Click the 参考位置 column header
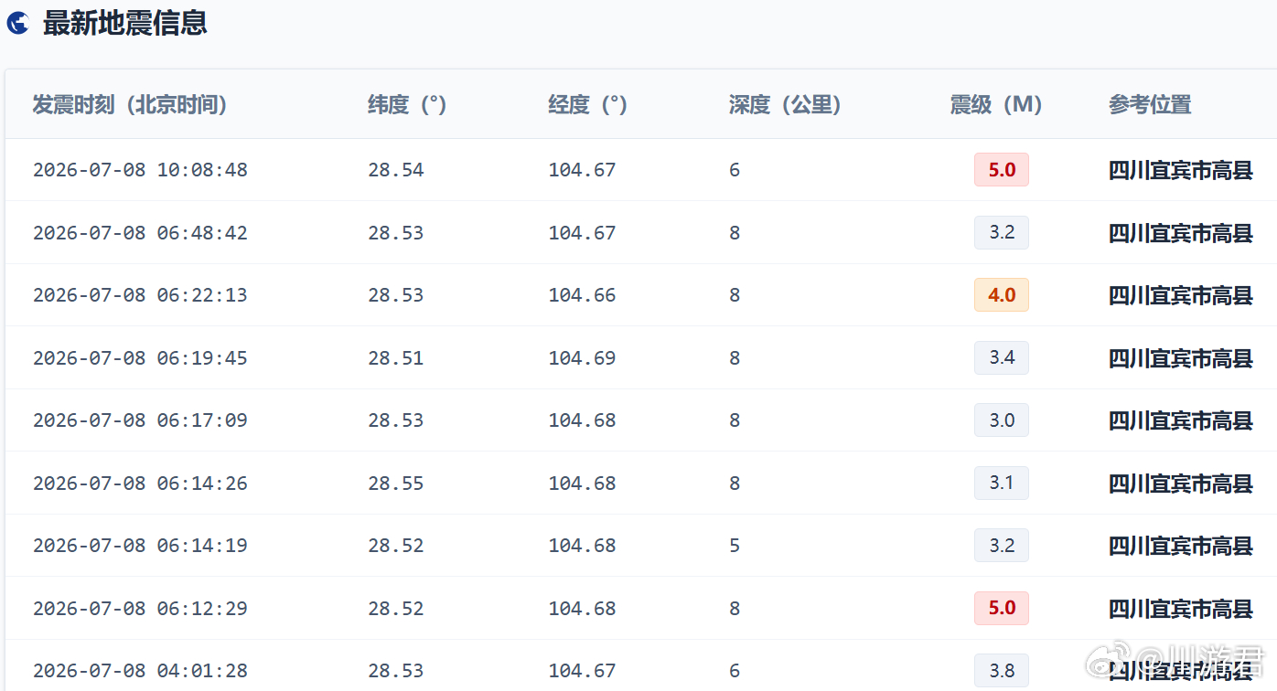 1150,105
